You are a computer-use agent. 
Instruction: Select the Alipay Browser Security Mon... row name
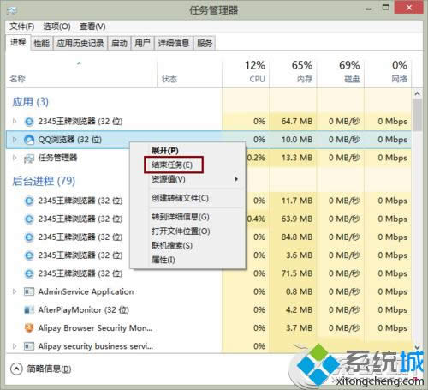[95, 328]
